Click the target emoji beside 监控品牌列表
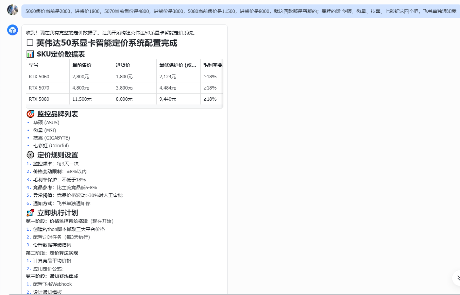 [30, 114]
